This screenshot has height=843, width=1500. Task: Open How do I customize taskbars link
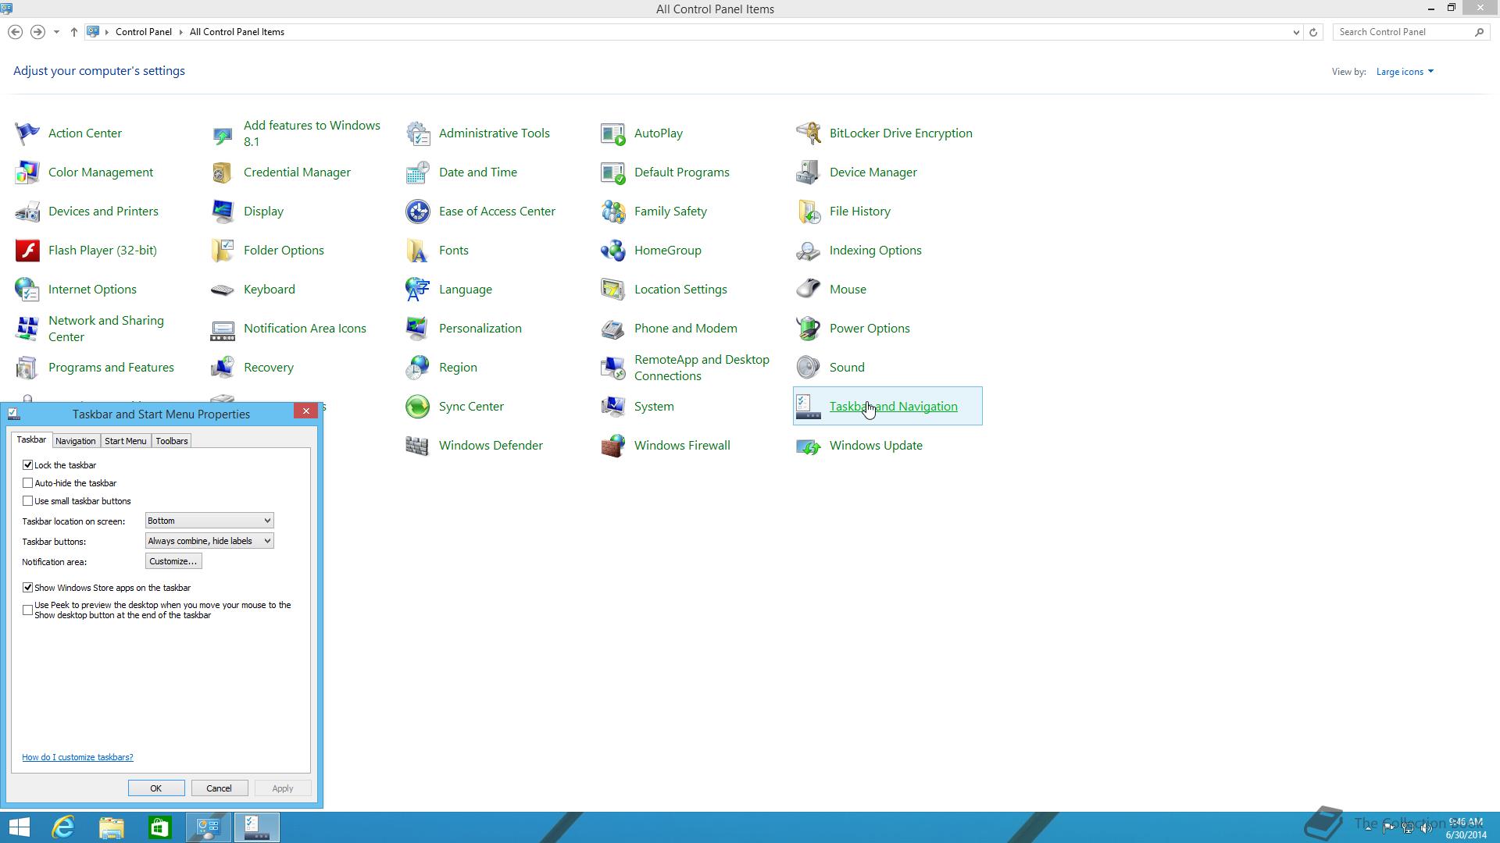point(77,757)
